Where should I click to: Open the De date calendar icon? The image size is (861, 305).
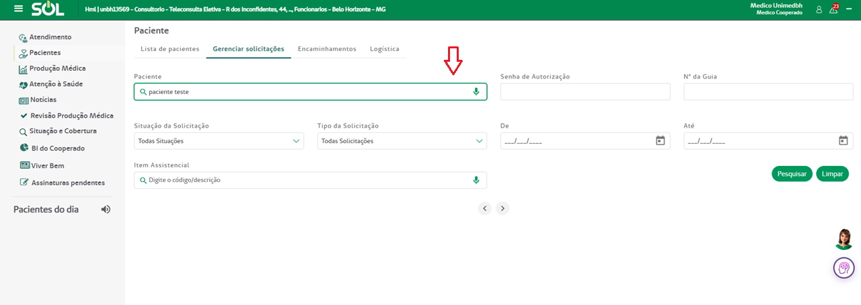click(x=661, y=140)
